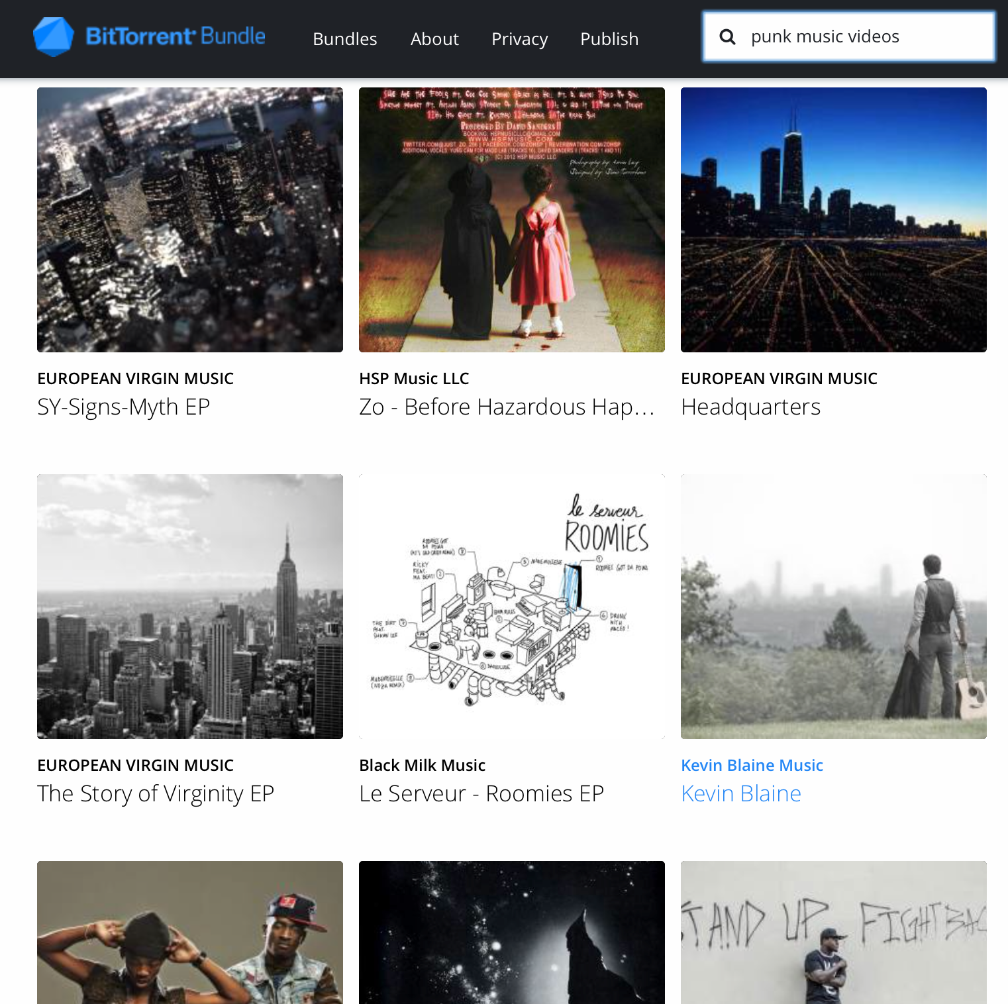1008x1004 pixels.
Task: Click the Kevin Blaine Music publisher link
Action: [752, 765]
